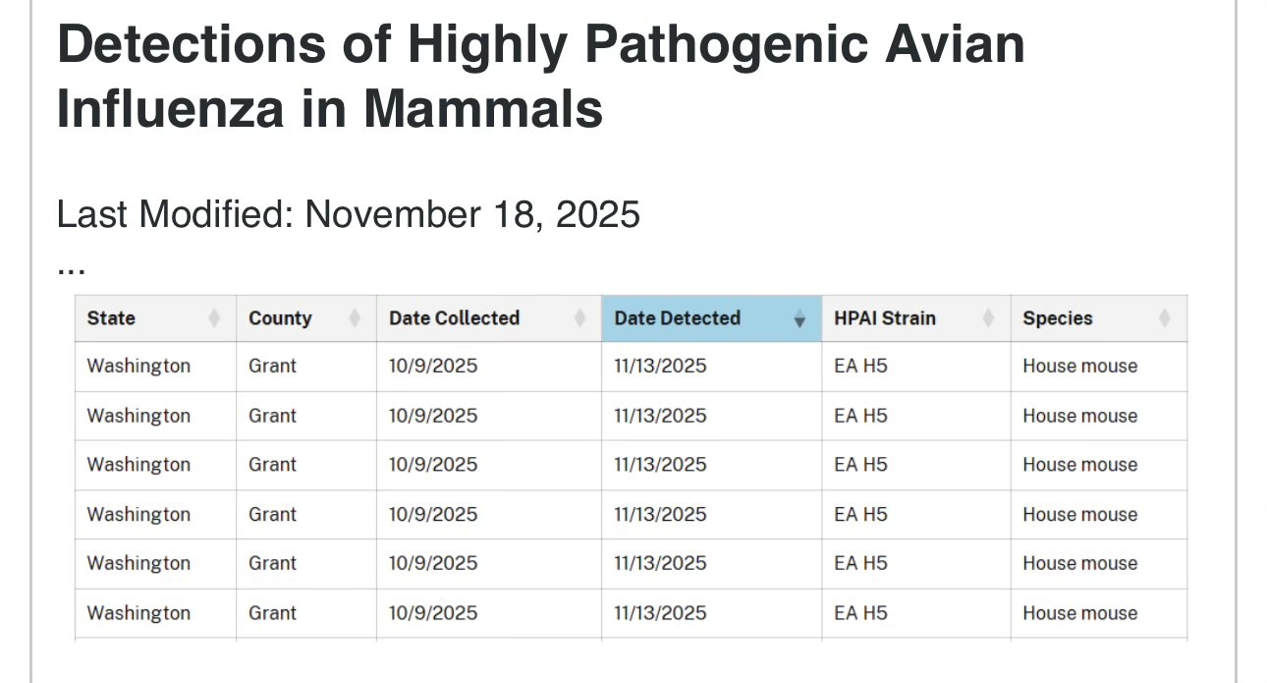This screenshot has width=1267, height=683.
Task: Click the highlighted "Date Detected" header label
Action: click(x=677, y=318)
